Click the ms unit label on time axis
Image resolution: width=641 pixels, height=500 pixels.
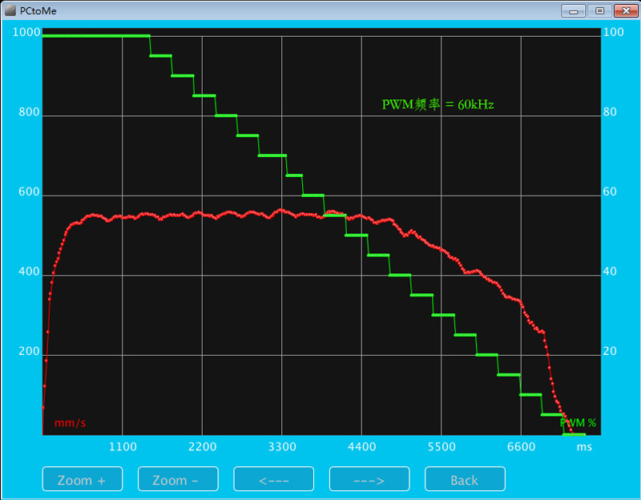[584, 447]
